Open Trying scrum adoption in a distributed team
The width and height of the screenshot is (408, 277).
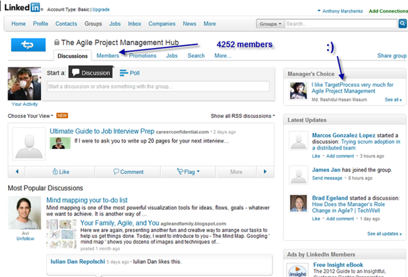coord(356,144)
